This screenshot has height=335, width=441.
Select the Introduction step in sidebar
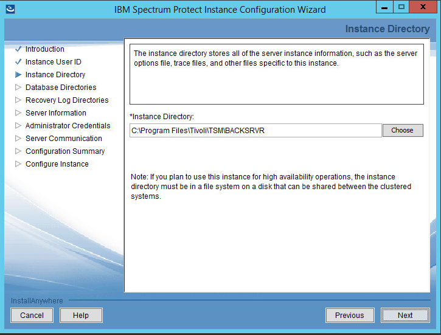point(44,49)
